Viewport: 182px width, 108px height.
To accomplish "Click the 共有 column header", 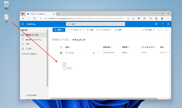I will tap(162, 47).
